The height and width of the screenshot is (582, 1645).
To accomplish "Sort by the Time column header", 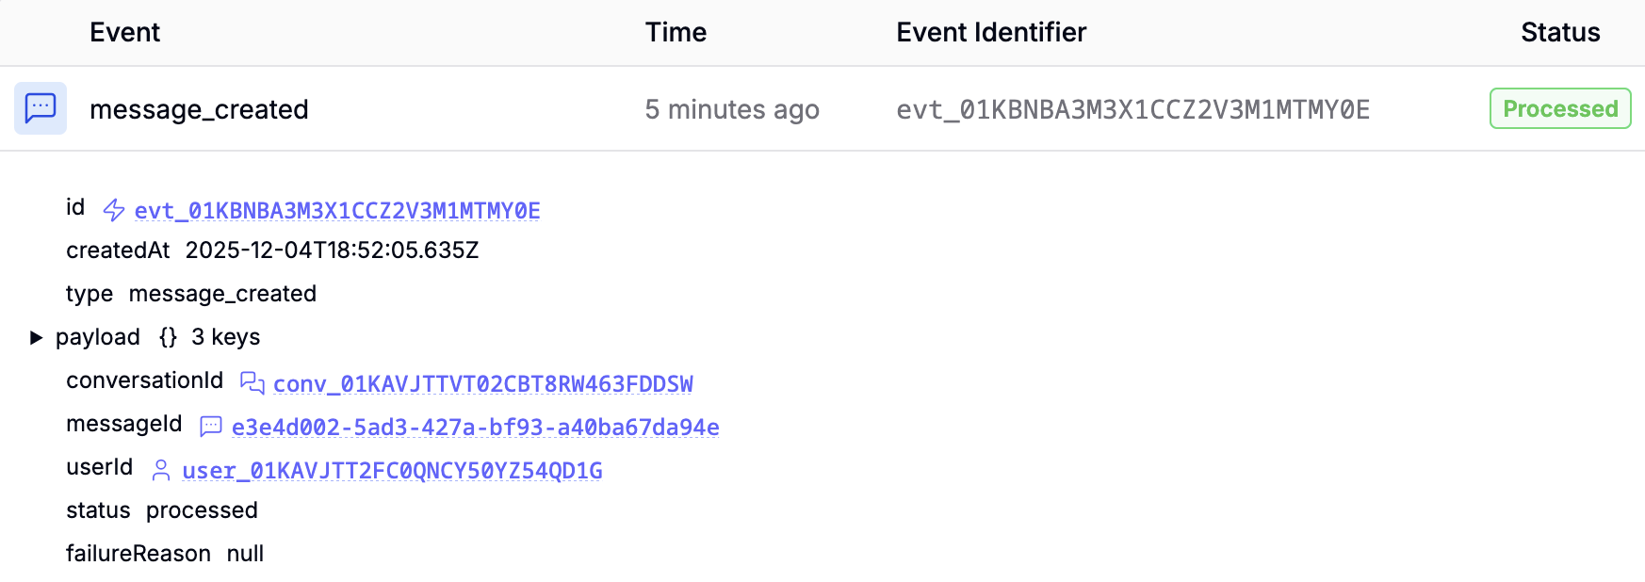I will click(x=676, y=31).
